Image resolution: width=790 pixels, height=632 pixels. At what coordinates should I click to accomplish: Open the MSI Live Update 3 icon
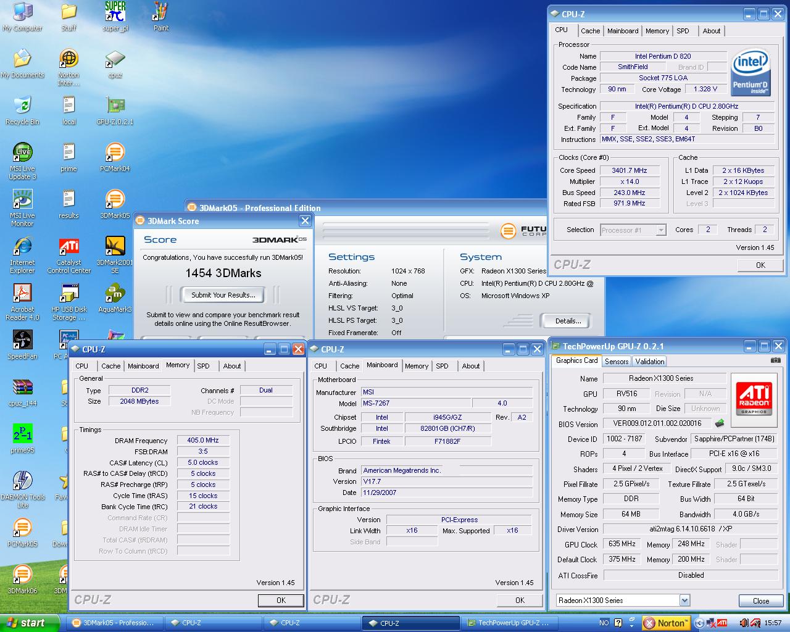point(22,161)
